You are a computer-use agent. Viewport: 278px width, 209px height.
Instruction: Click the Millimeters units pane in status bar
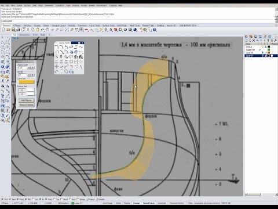(x=63, y=203)
